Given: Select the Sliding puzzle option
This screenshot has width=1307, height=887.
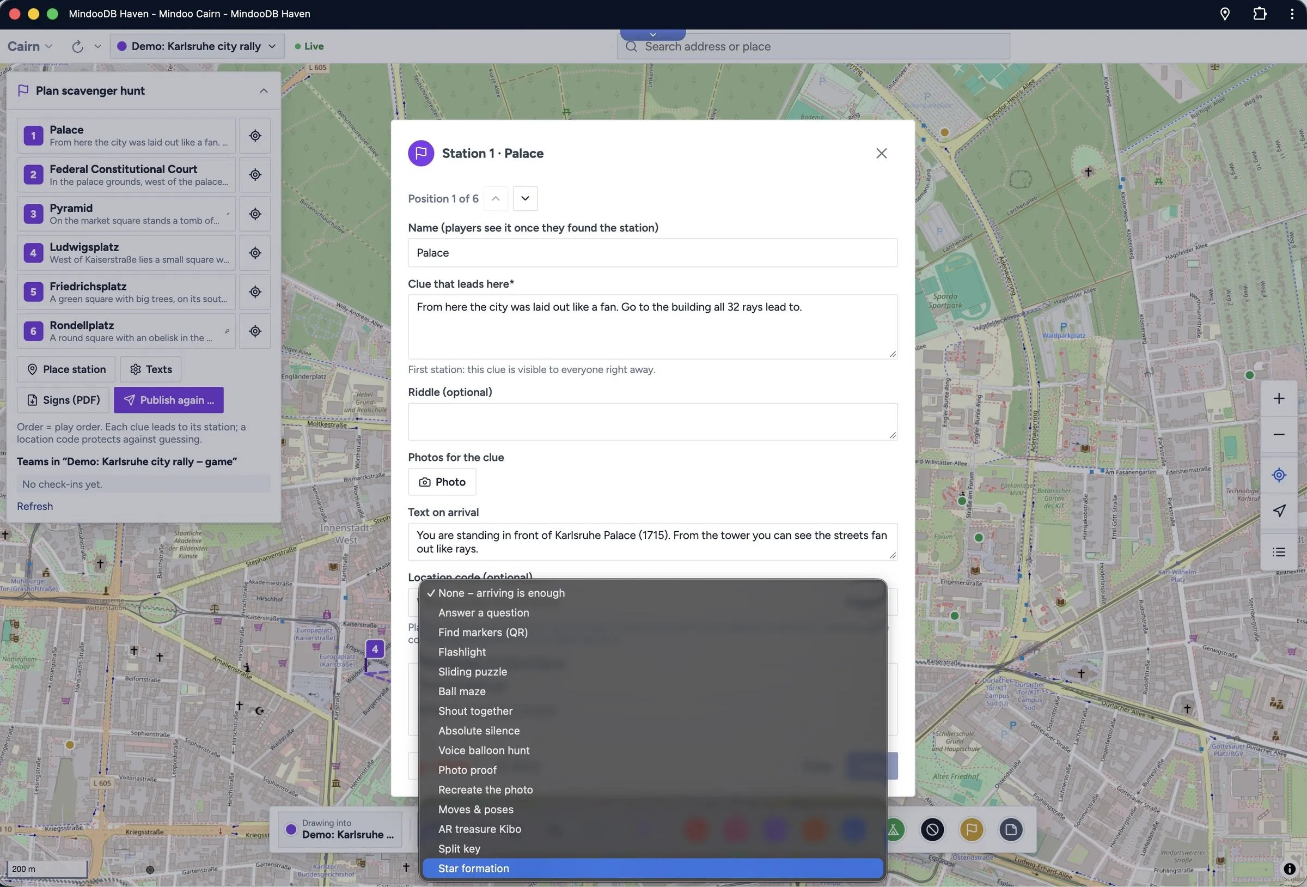Looking at the screenshot, I should tap(652, 671).
